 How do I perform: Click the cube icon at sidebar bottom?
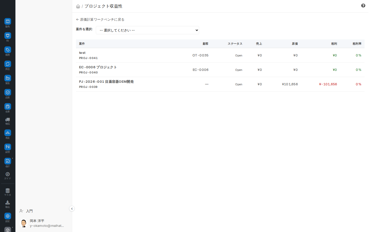pos(8,230)
